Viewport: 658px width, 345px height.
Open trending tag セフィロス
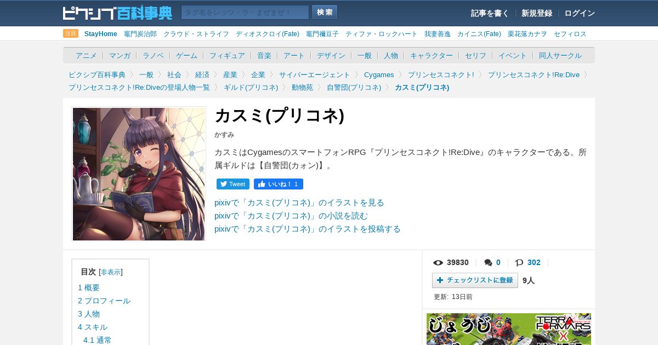pyautogui.click(x=570, y=34)
